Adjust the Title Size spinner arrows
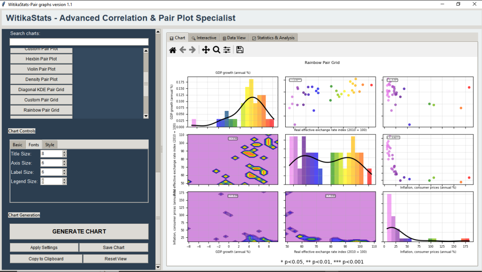Image resolution: width=482 pixels, height=272 pixels. 64,154
